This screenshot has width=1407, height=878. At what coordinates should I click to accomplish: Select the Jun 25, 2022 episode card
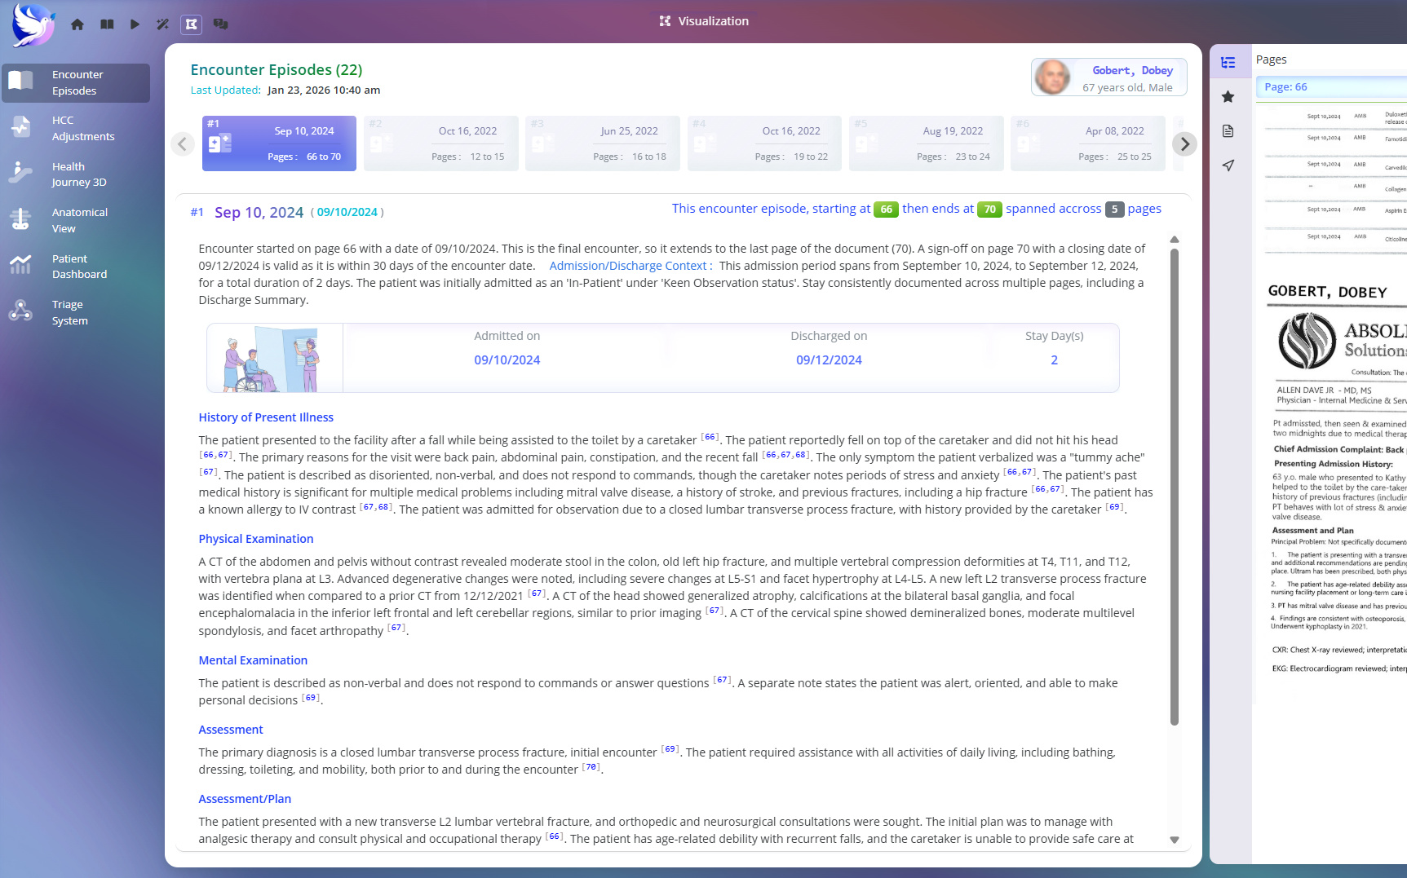tap(602, 143)
